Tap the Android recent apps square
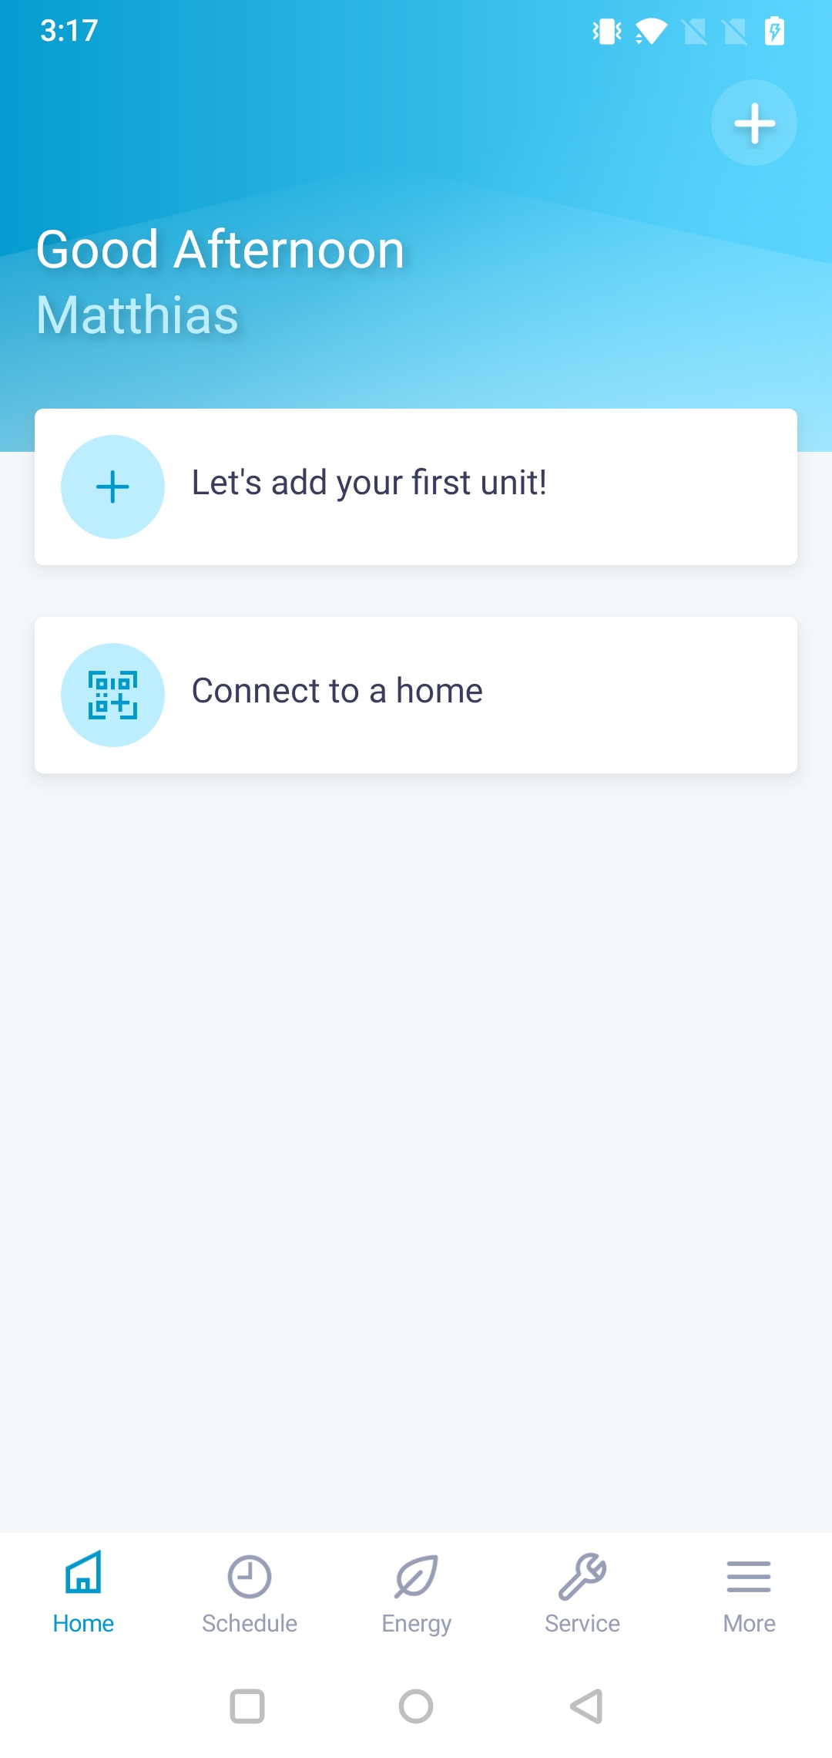Viewport: 832px width, 1758px height. tap(247, 1706)
